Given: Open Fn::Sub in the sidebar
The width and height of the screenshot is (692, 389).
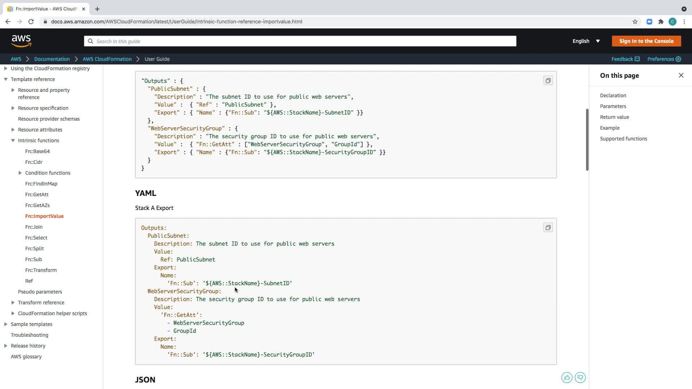Looking at the screenshot, I should [34, 259].
